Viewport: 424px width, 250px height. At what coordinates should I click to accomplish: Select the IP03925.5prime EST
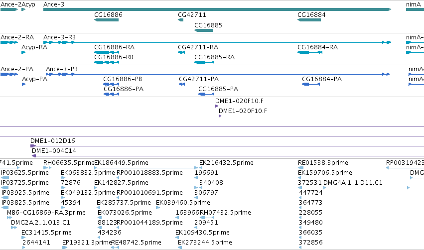pyautogui.click(x=5, y=198)
